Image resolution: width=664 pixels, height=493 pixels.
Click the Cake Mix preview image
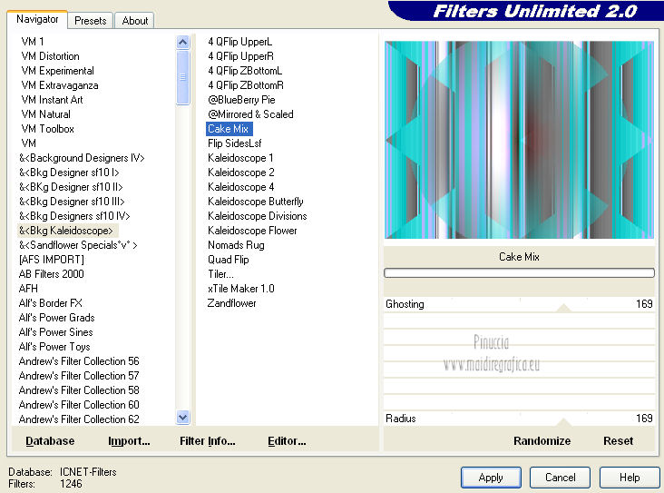(519, 140)
